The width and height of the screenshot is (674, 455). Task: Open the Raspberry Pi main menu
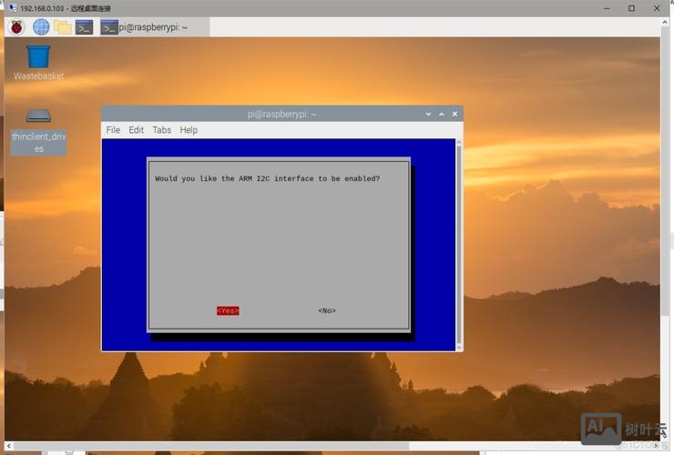pos(16,26)
